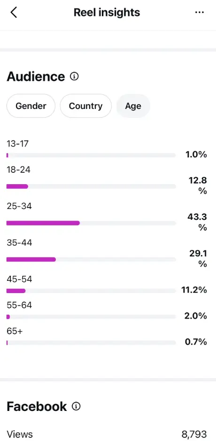Click the 45-54 age group bar

point(91,291)
